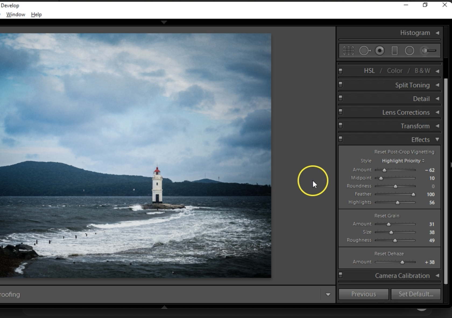The image size is (452, 318).
Task: Open the Window menu
Action: 16,15
